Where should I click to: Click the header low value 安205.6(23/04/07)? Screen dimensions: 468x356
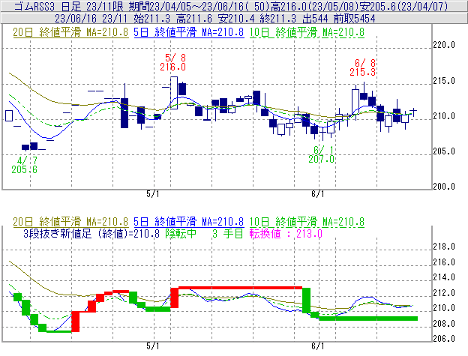click(403, 6)
